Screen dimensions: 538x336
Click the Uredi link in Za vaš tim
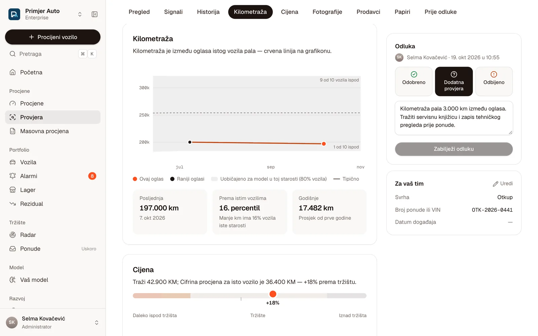tap(503, 184)
